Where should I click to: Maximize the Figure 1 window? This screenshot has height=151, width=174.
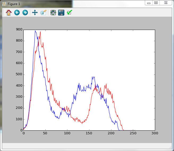[156, 3]
